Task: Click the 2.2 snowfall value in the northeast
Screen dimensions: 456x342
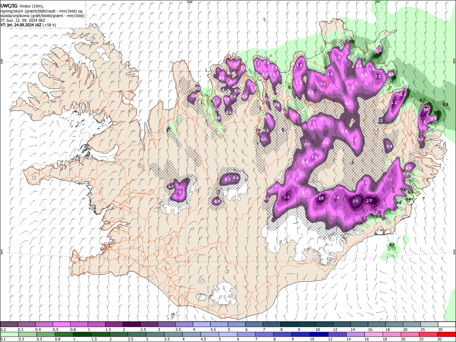Action: [x=378, y=76]
